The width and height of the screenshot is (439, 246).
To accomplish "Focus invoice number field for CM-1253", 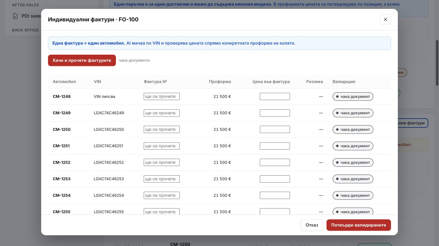I will coord(162,179).
